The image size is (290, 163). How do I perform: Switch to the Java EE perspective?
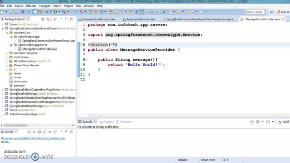coord(283,12)
